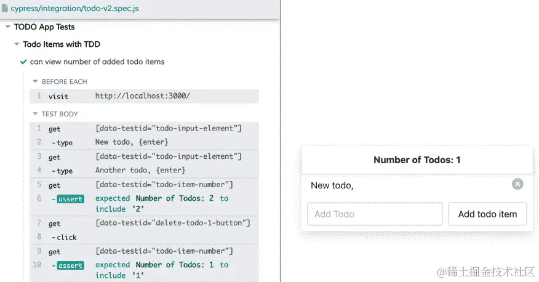The width and height of the screenshot is (539, 282).
Task: Click the assert badge on step 6
Action: pyautogui.click(x=71, y=199)
